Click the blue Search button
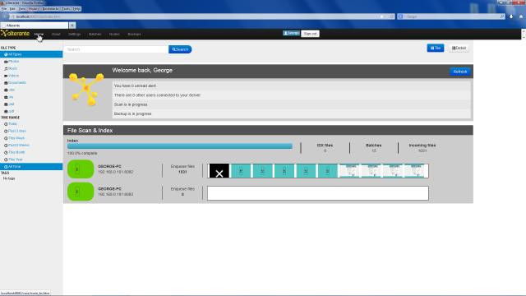This screenshot has width=526, height=296. click(180, 49)
